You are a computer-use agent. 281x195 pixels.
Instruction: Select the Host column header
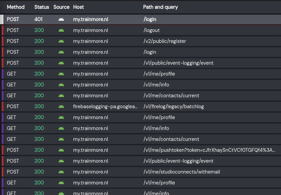point(79,7)
